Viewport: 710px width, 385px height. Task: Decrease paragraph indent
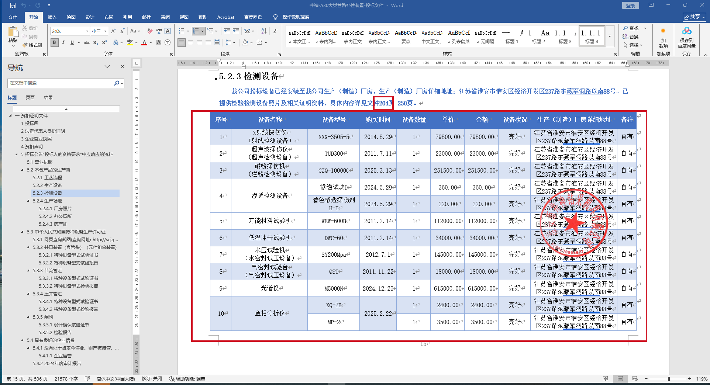coord(227,31)
